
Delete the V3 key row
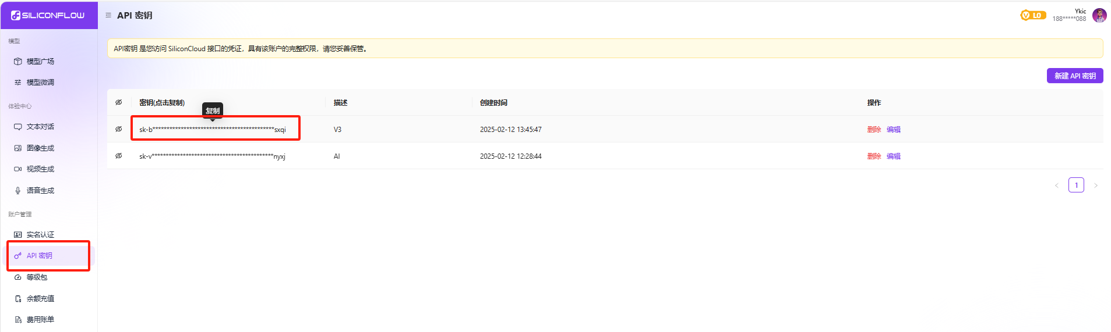tap(874, 129)
